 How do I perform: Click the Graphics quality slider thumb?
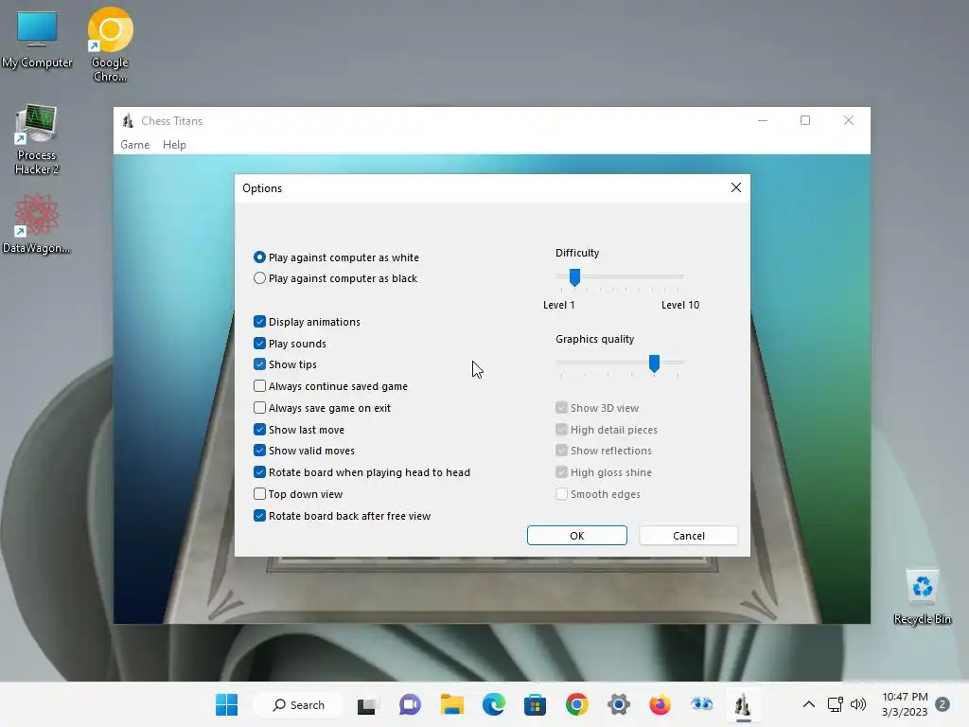pyautogui.click(x=655, y=363)
